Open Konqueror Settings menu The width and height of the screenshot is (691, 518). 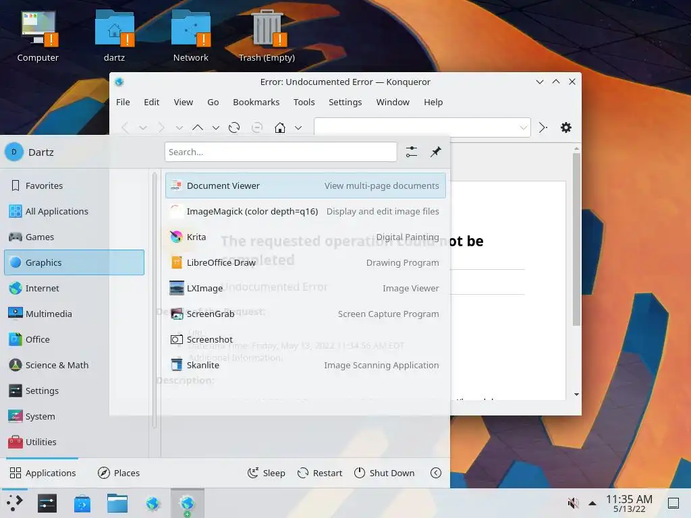345,103
